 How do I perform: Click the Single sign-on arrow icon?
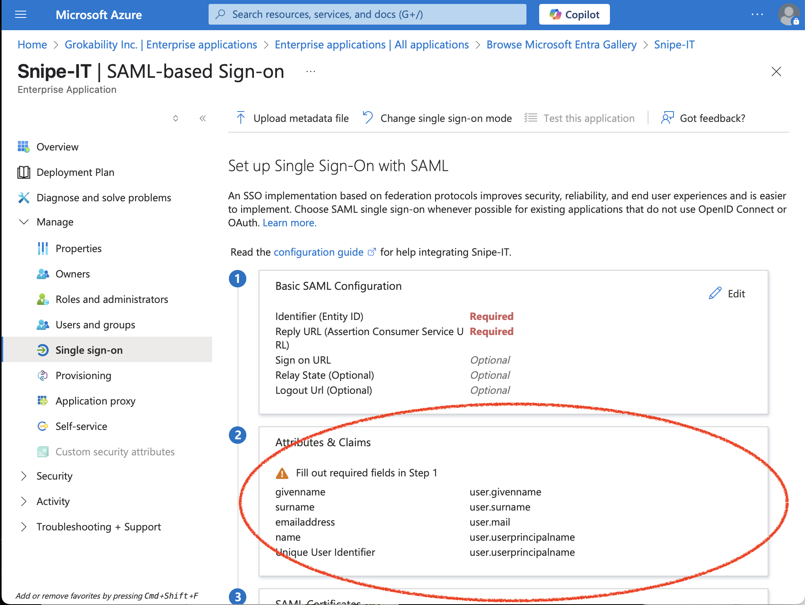coord(43,350)
